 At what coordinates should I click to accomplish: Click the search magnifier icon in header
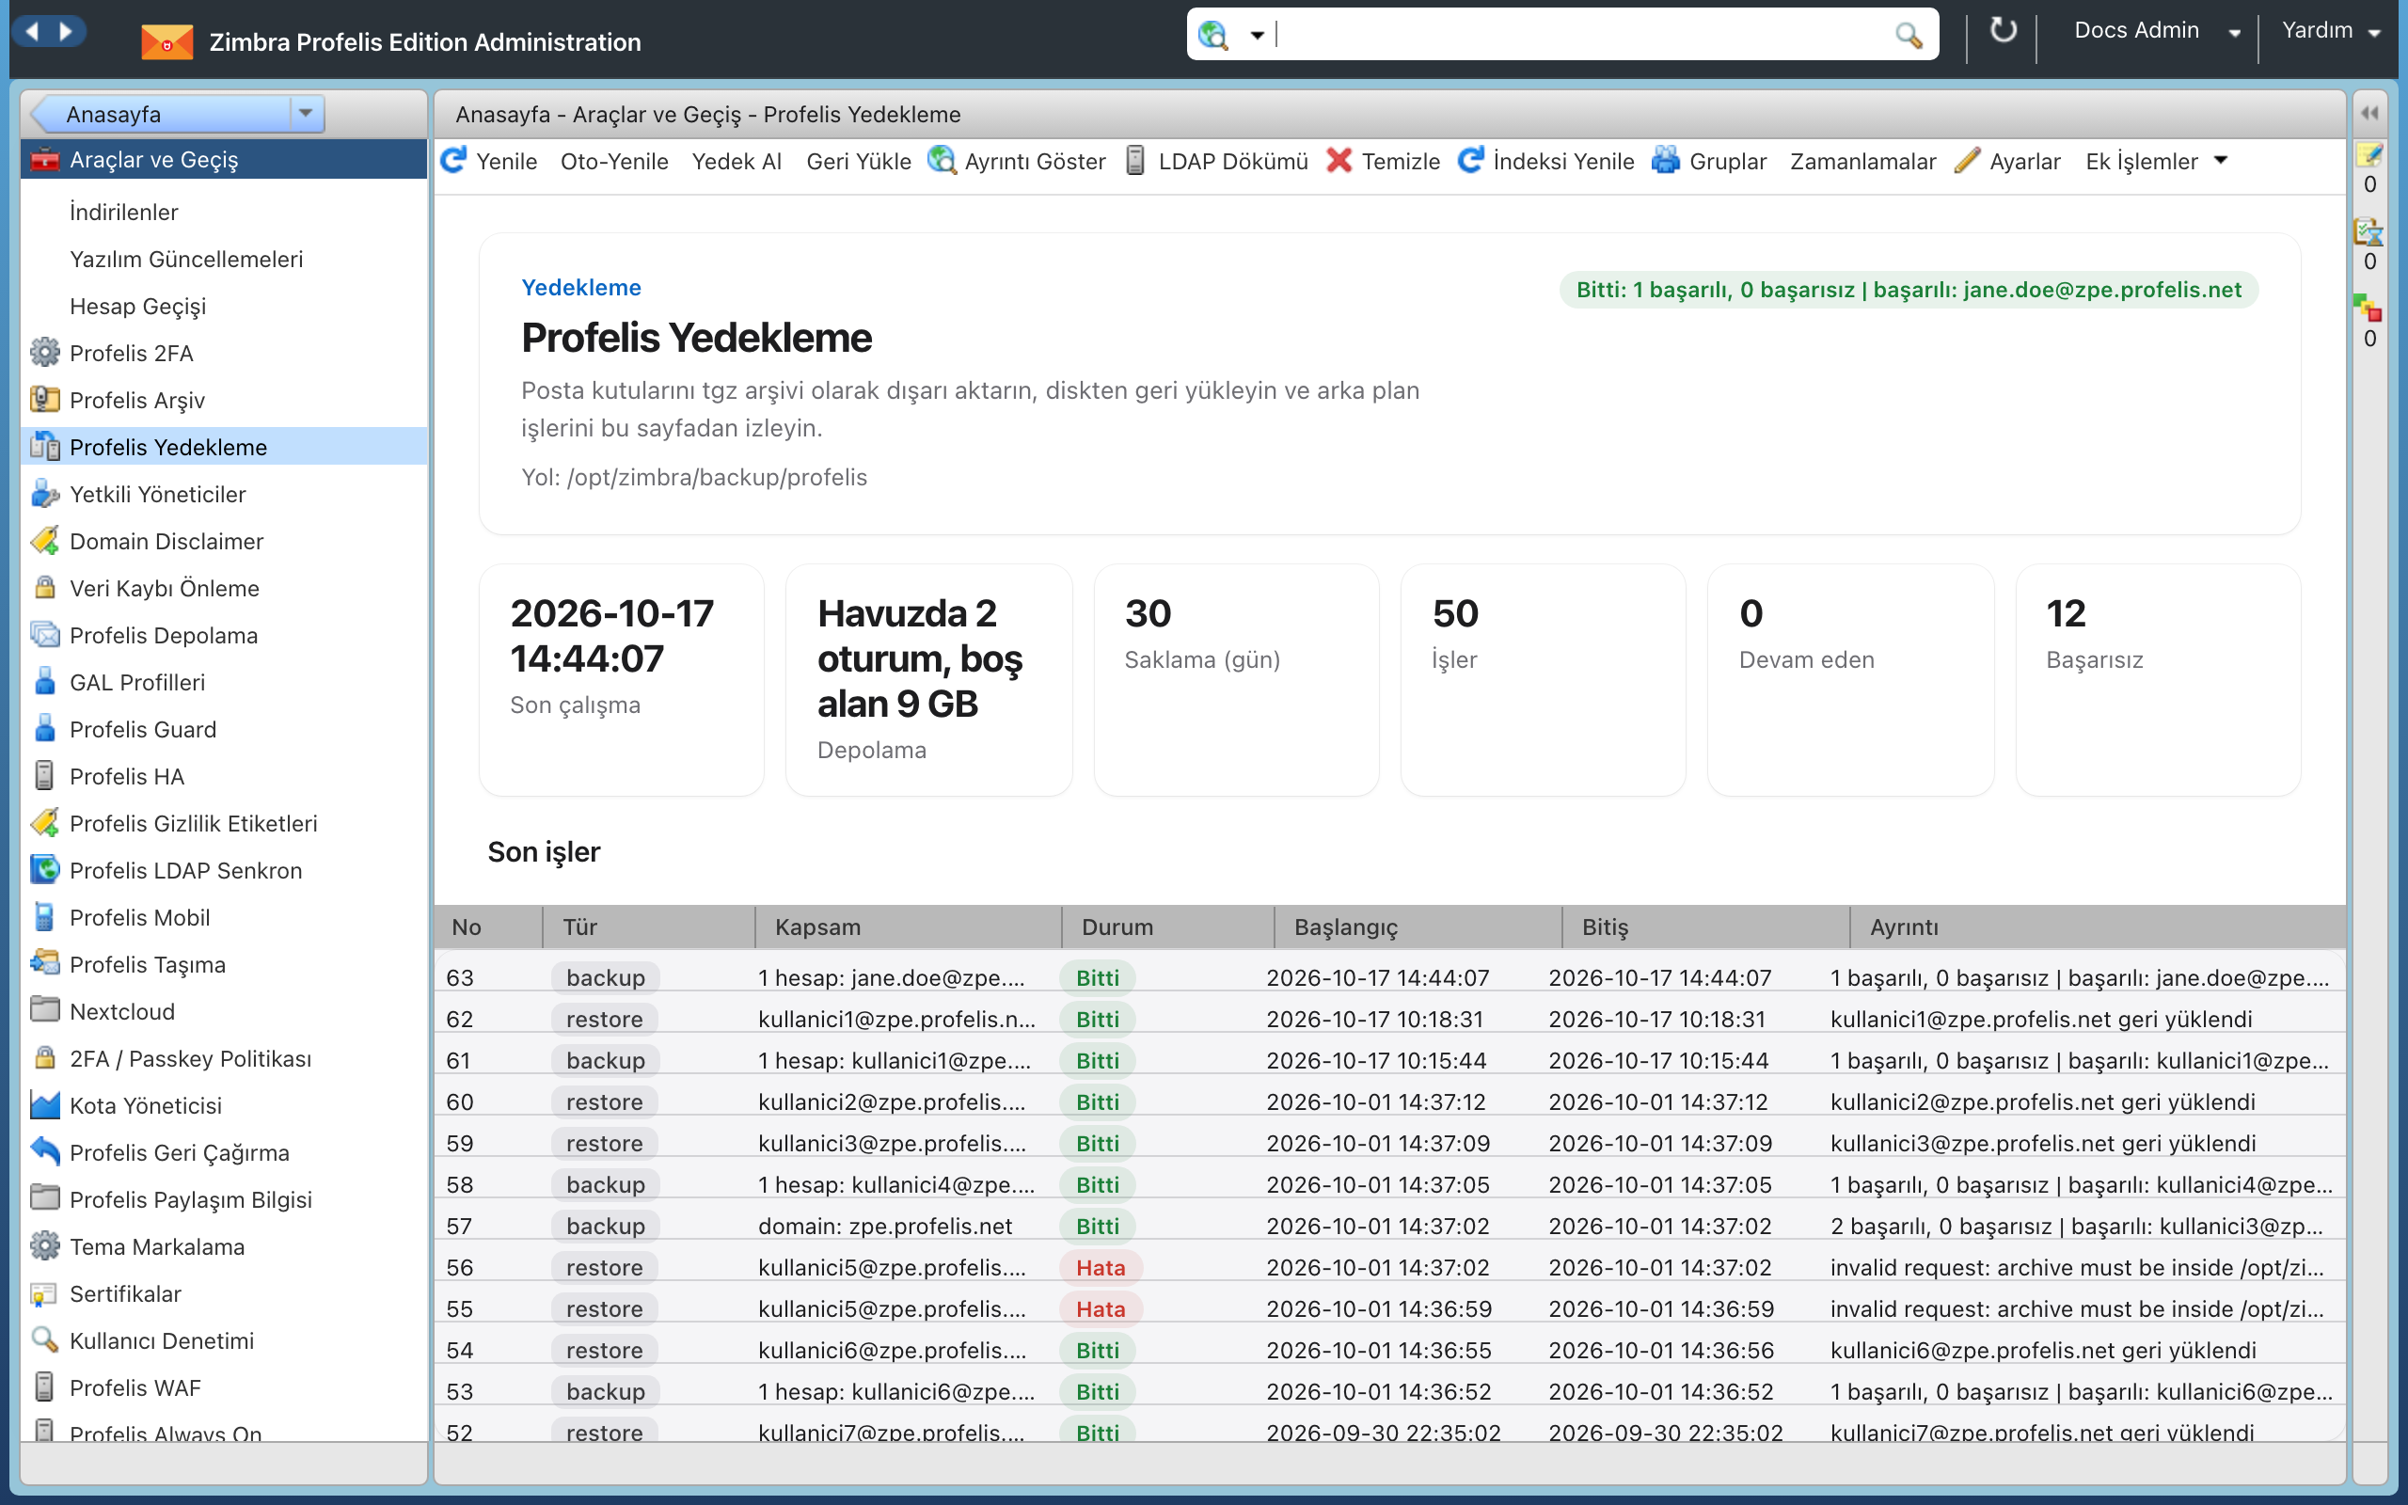point(1908,36)
